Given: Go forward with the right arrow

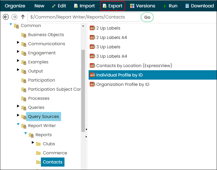Looking at the screenshot, I should 14,17.
